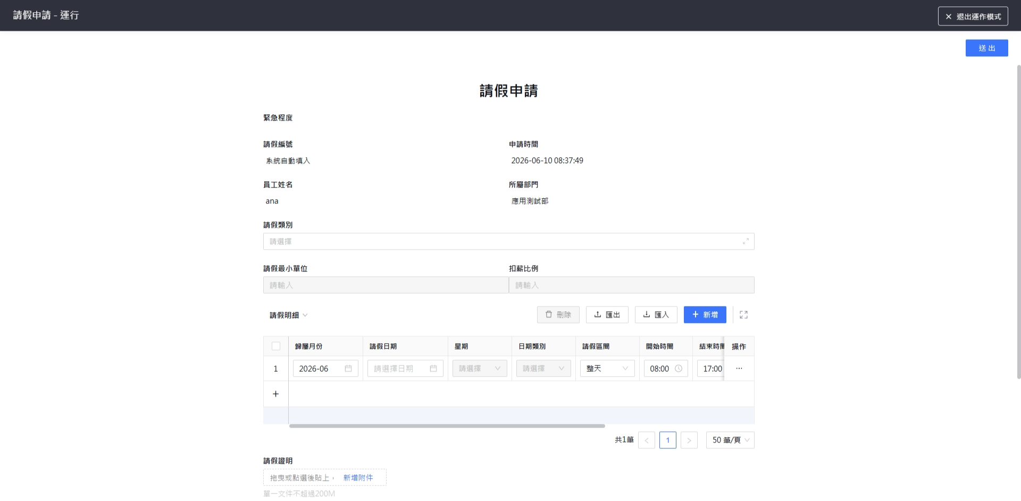Open the 歸屬月份 month picker 2026-06
This screenshot has width=1021, height=501.
pos(325,369)
